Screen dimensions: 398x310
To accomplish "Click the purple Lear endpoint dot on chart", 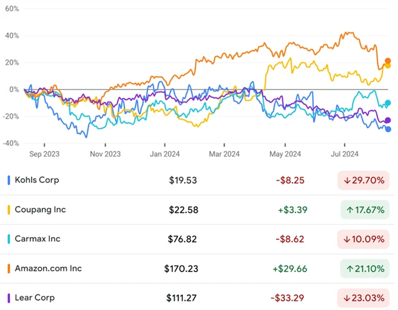I will 388,121.
